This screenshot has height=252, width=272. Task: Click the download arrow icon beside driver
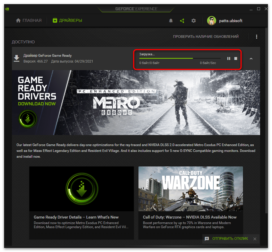(17, 58)
